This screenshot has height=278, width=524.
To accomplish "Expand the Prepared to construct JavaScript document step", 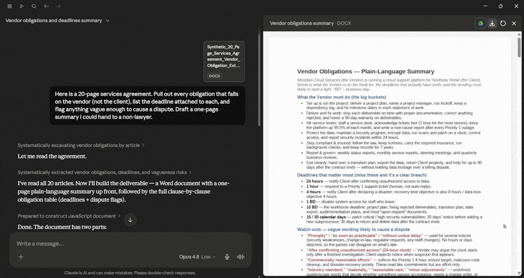I will [x=69, y=216].
